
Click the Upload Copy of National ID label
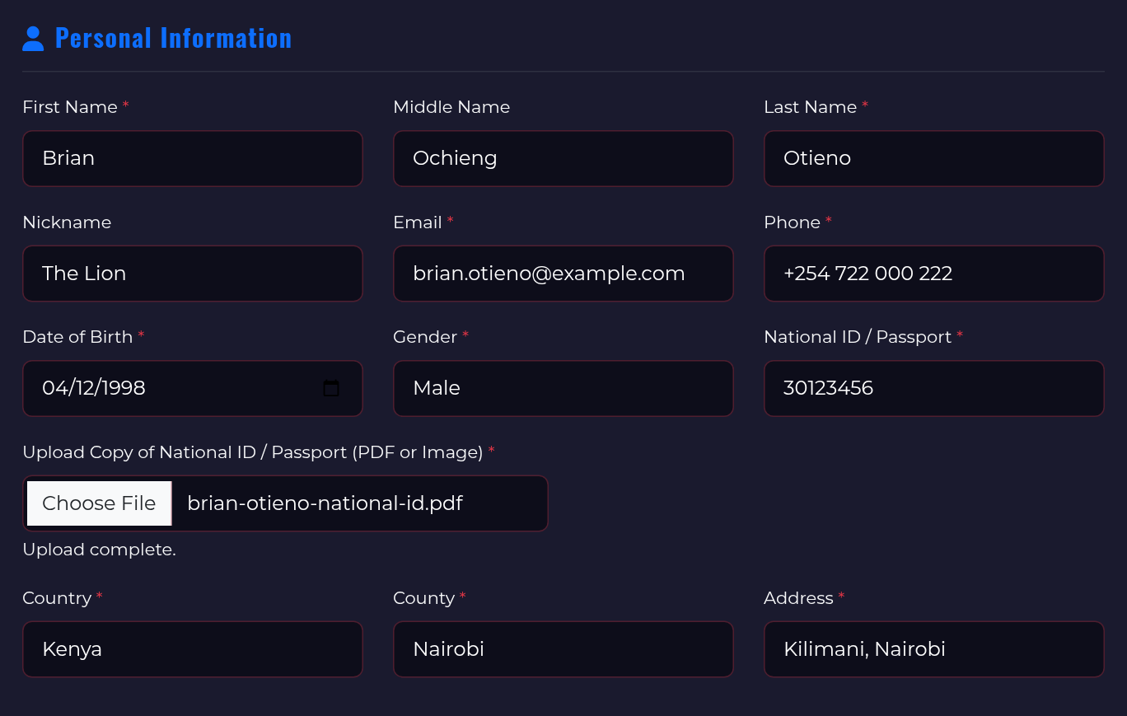[x=253, y=452]
